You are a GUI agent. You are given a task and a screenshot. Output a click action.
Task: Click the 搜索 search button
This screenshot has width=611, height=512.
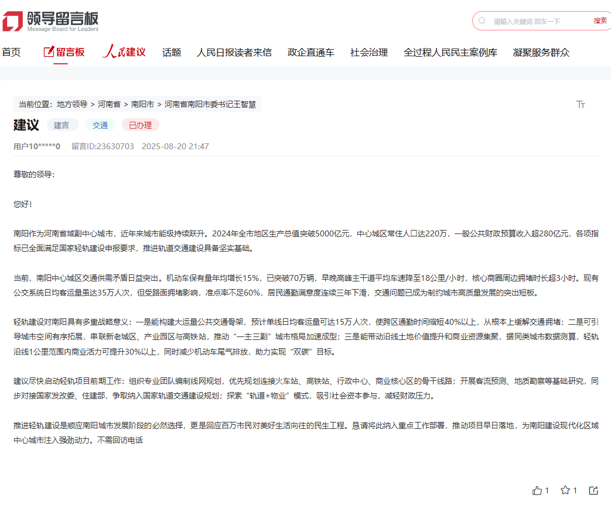tap(600, 20)
